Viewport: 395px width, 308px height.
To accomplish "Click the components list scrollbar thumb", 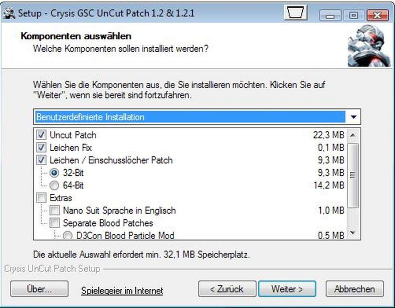I will (x=353, y=175).
